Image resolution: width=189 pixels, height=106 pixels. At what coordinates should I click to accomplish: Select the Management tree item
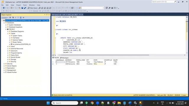12,70
